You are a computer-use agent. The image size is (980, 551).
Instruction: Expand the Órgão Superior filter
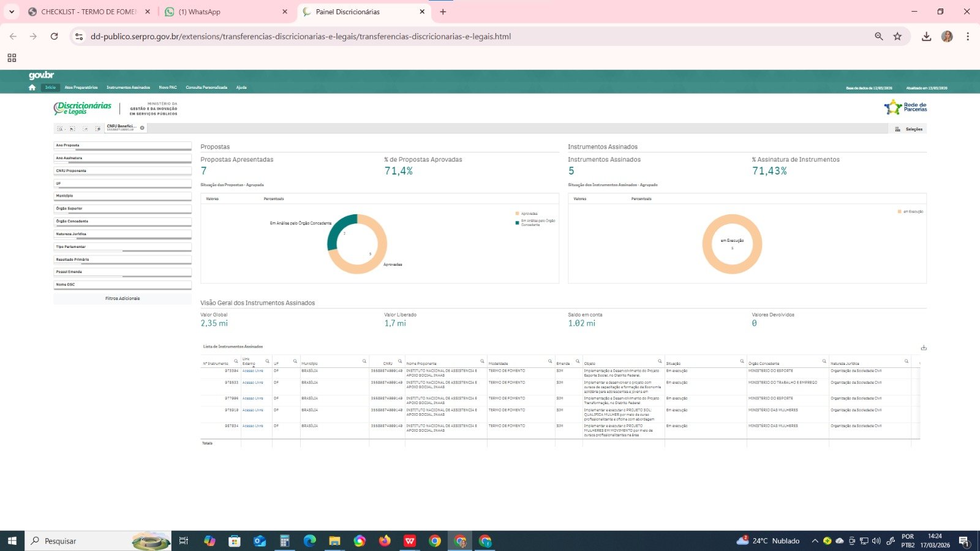[123, 209]
